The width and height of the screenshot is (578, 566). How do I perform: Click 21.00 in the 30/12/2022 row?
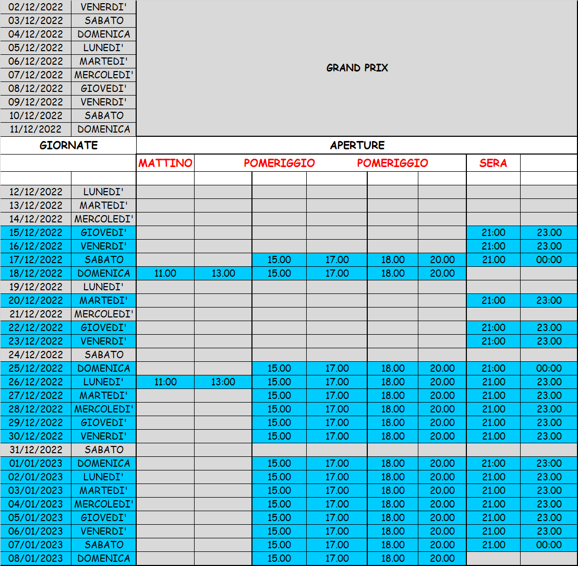(x=493, y=436)
